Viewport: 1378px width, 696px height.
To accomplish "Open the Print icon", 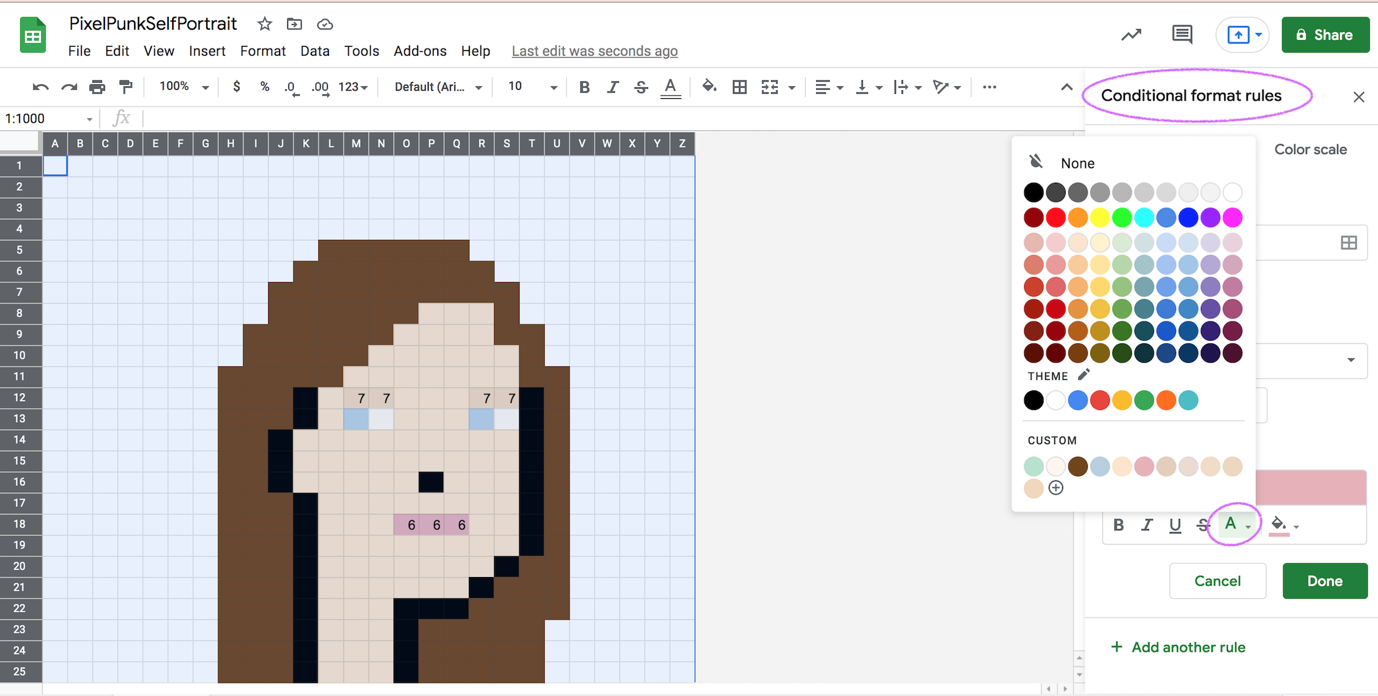I will point(97,87).
